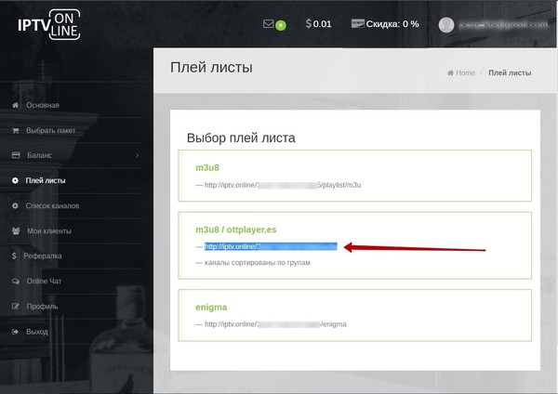558x394 pixels.
Task: Click the $0.01 balance amount
Action: point(322,24)
